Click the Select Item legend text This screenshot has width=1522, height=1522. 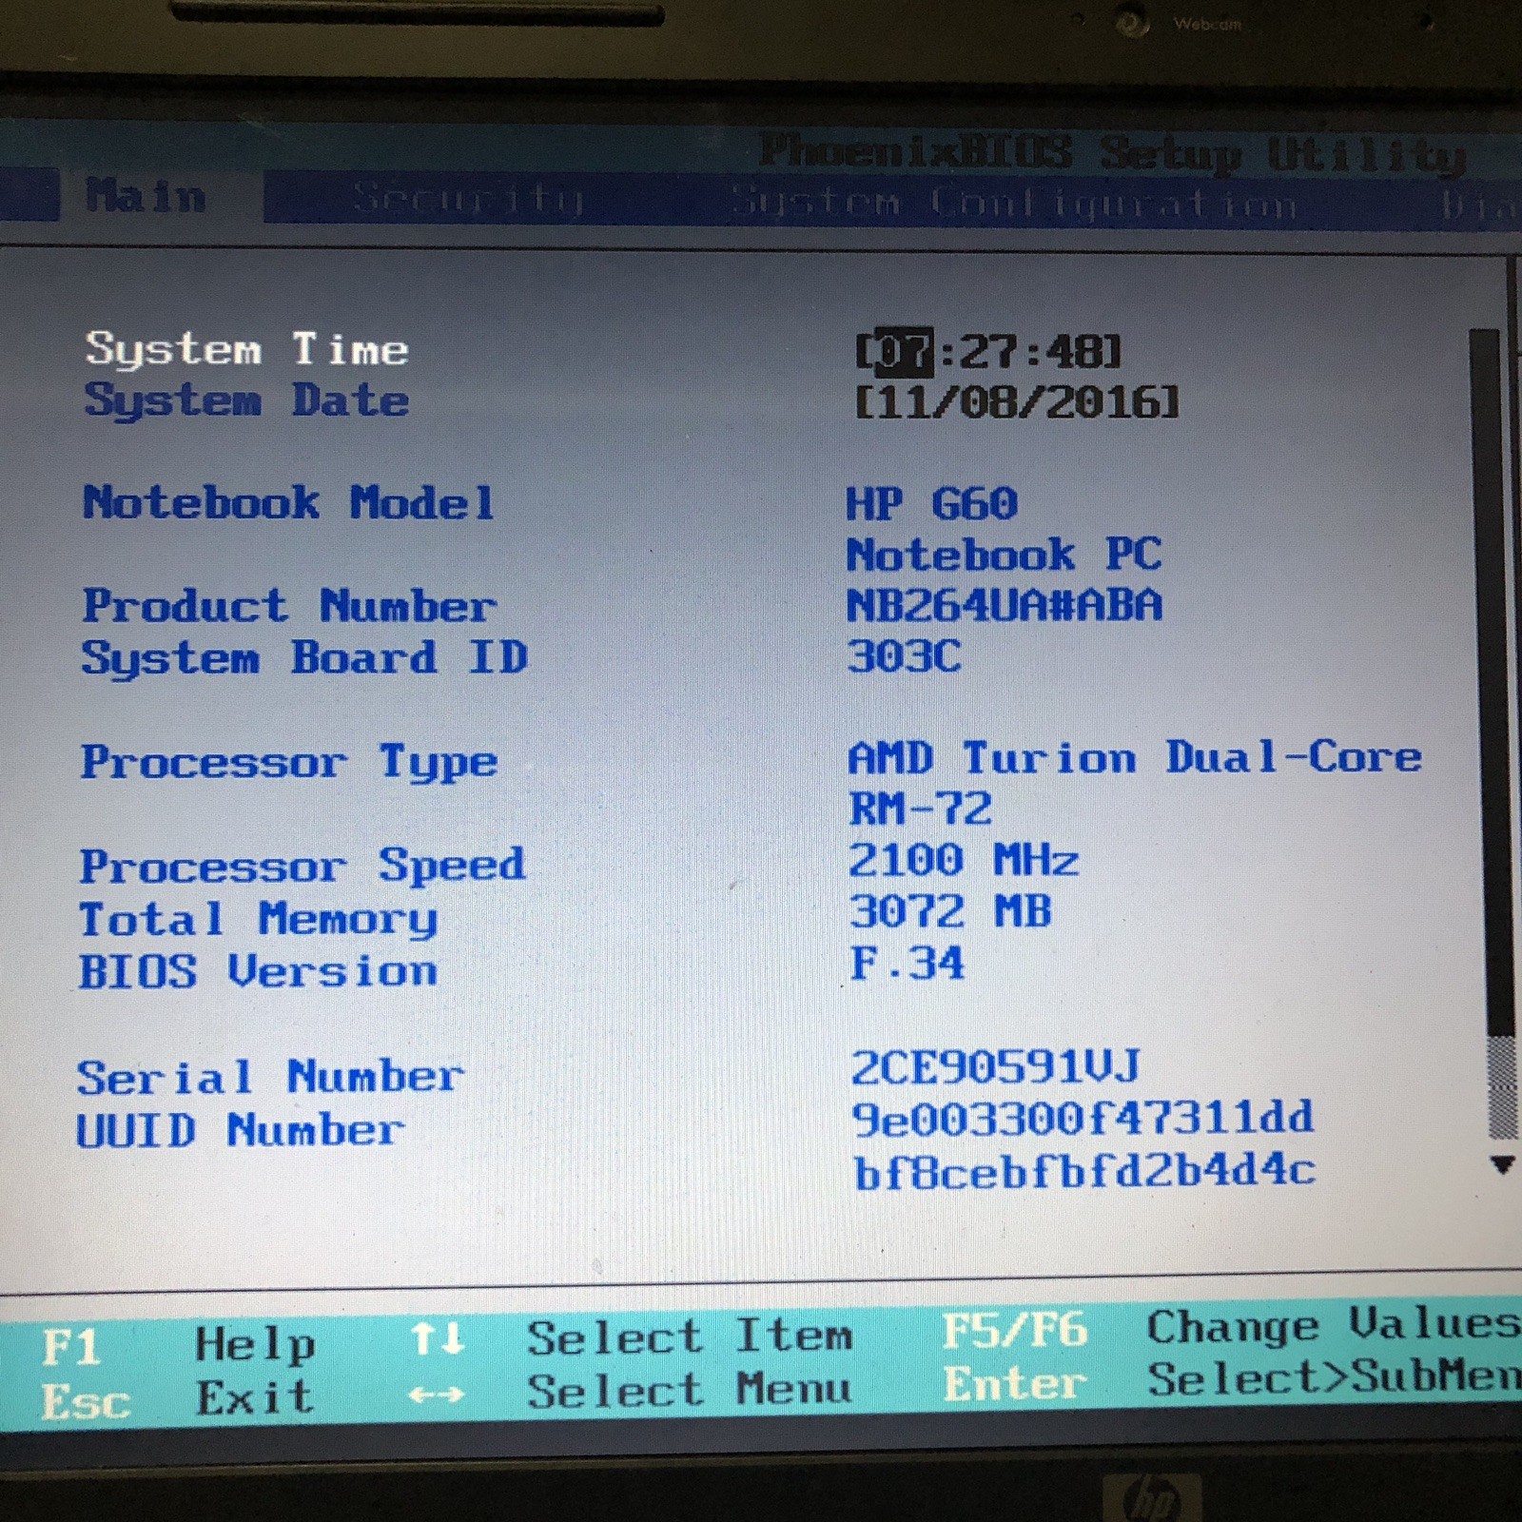pos(690,1337)
